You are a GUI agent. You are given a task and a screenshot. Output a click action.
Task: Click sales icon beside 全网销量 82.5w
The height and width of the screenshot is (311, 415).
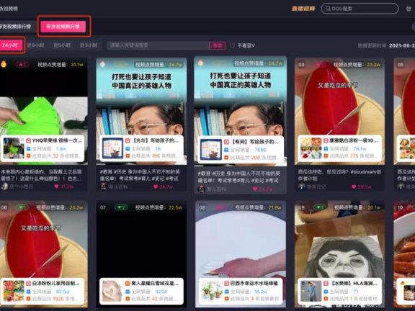pos(28,292)
